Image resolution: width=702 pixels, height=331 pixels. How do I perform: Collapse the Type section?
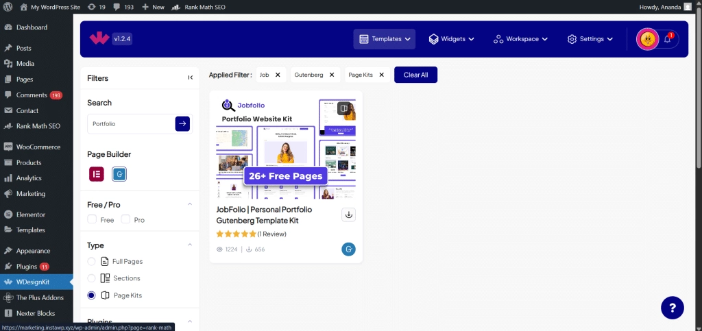pyautogui.click(x=189, y=245)
